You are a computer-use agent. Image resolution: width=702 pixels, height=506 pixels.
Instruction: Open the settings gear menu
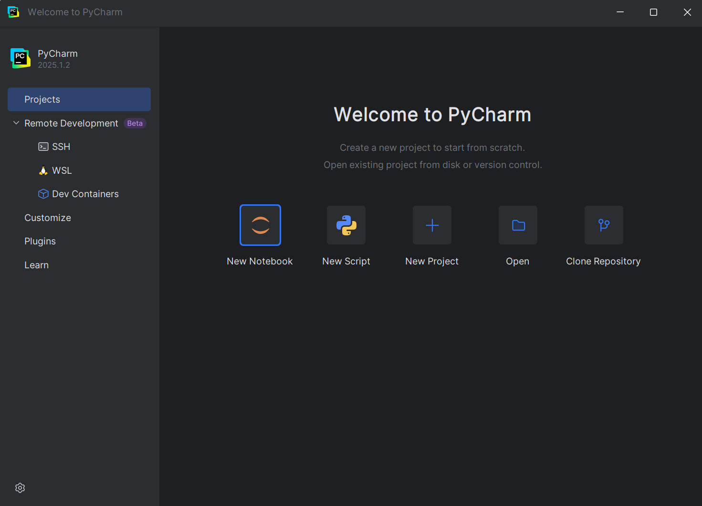(x=20, y=487)
